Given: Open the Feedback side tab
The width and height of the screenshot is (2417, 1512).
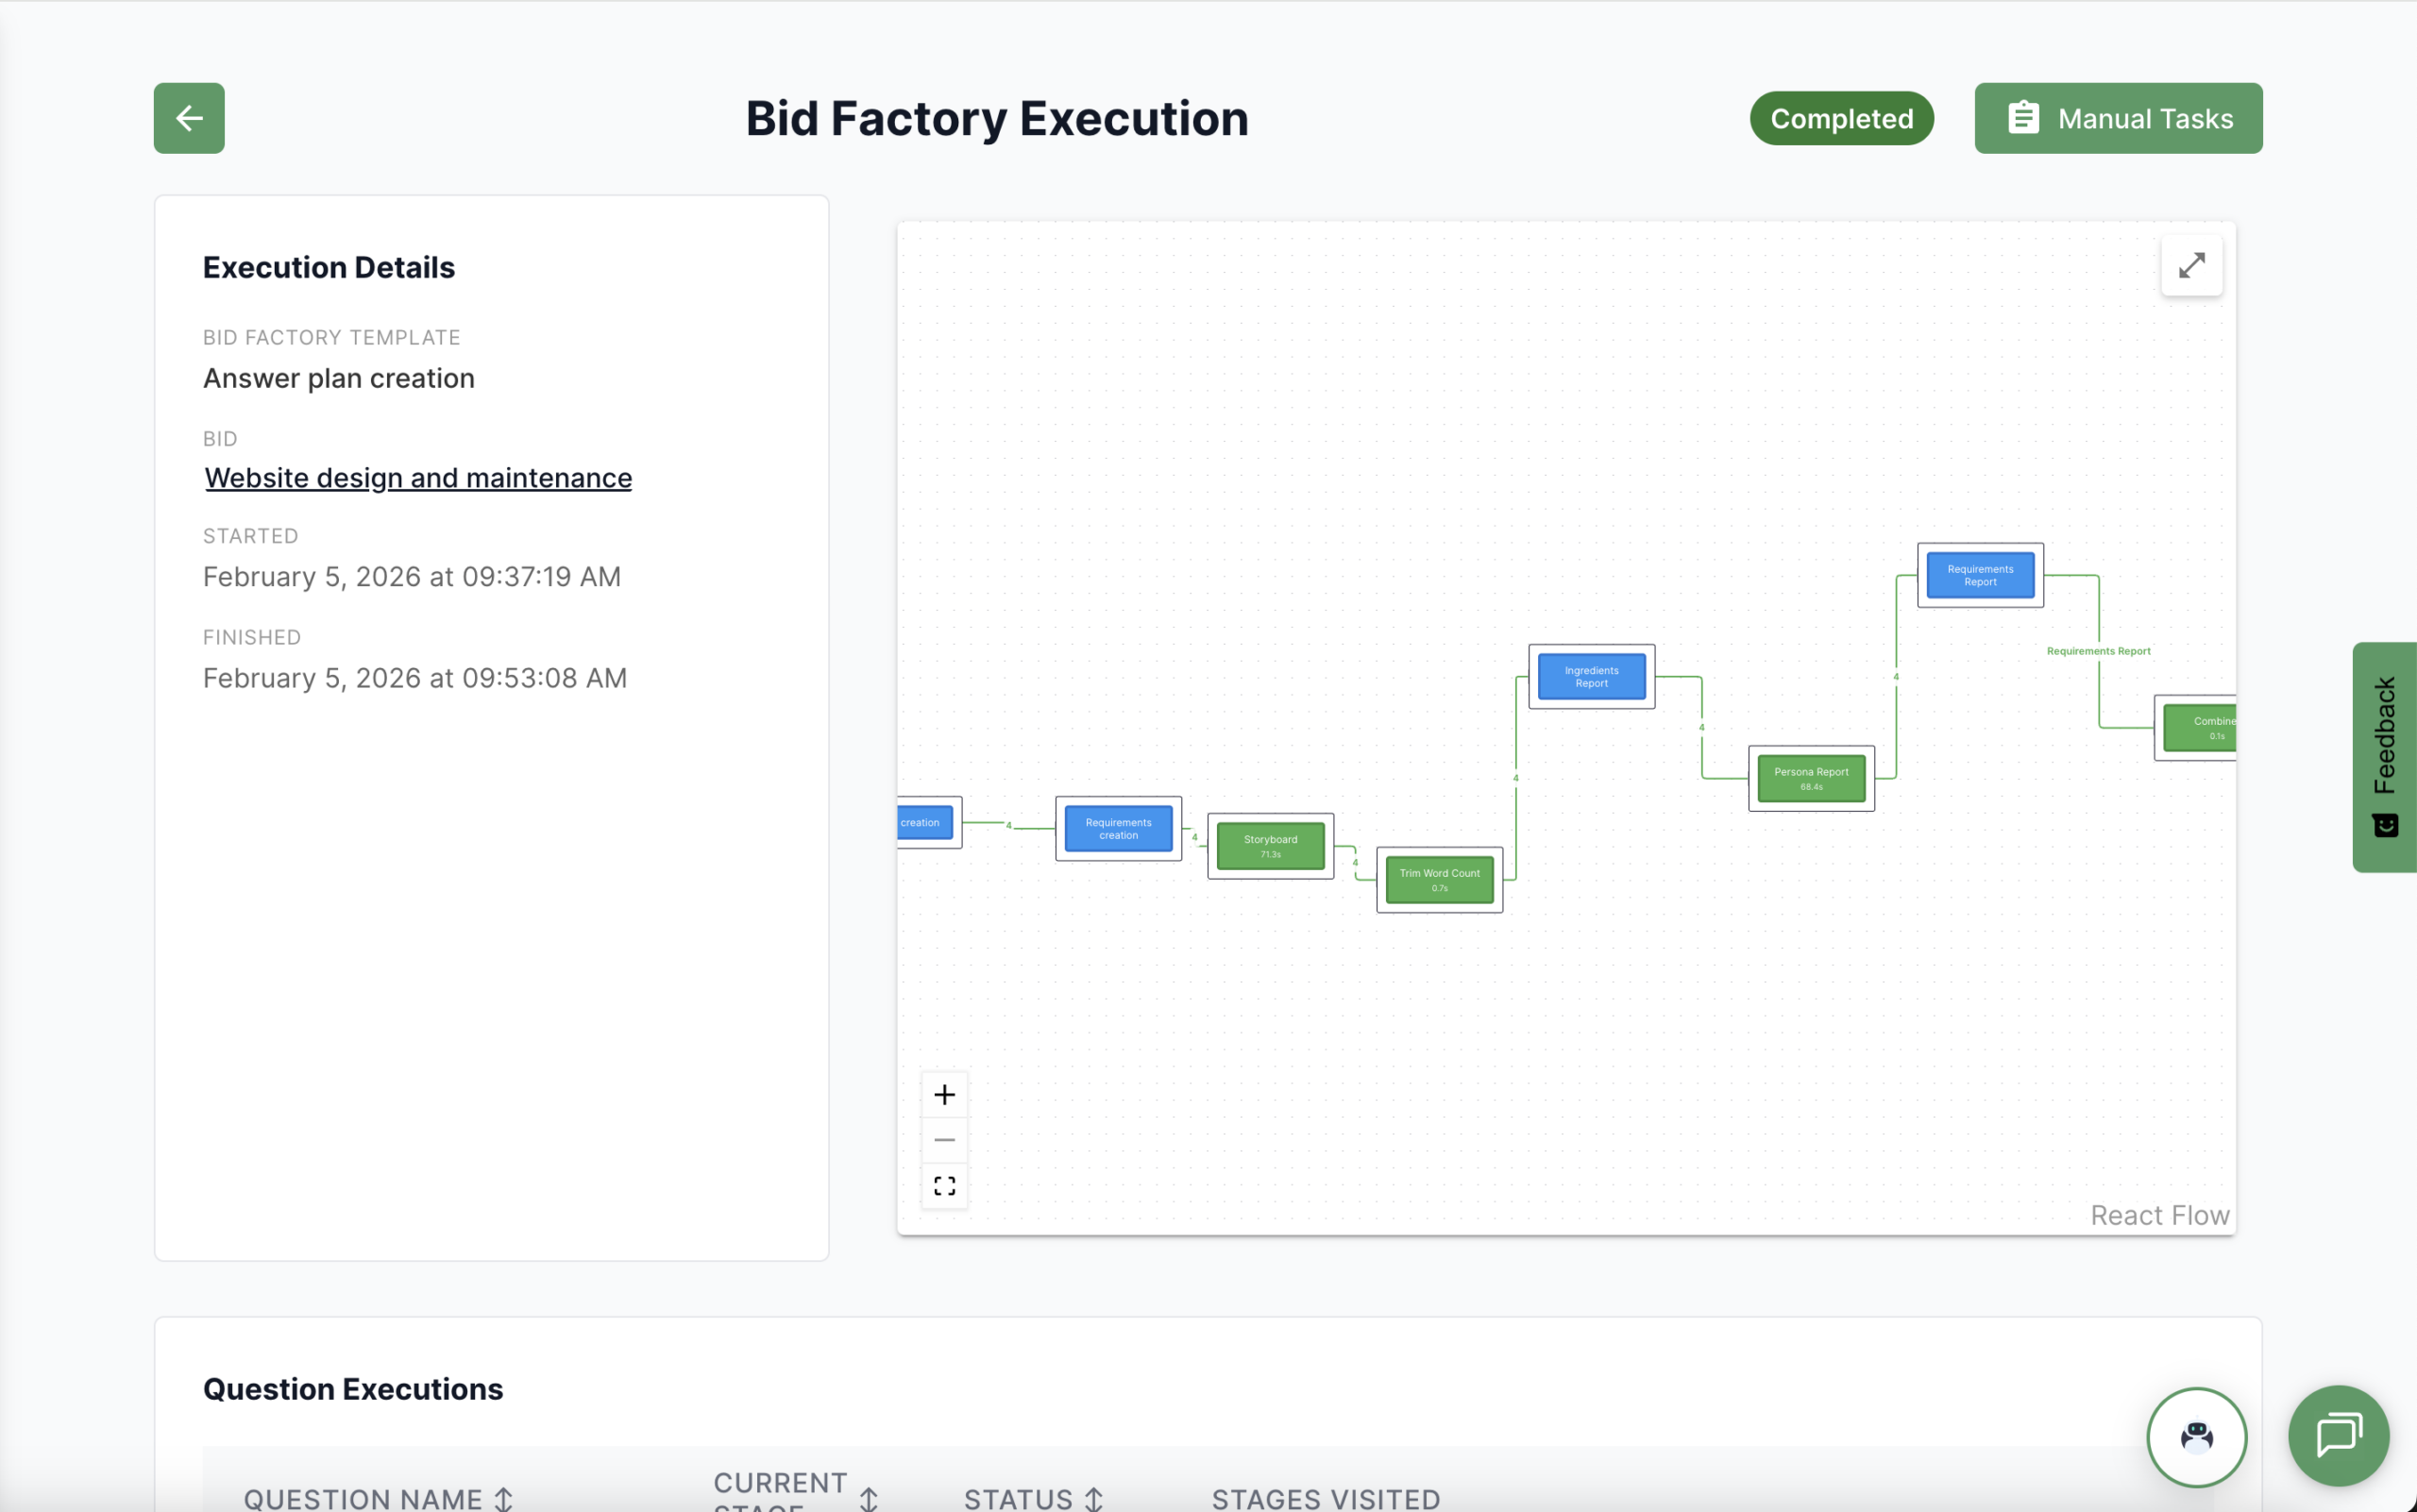Looking at the screenshot, I should pos(2384,757).
